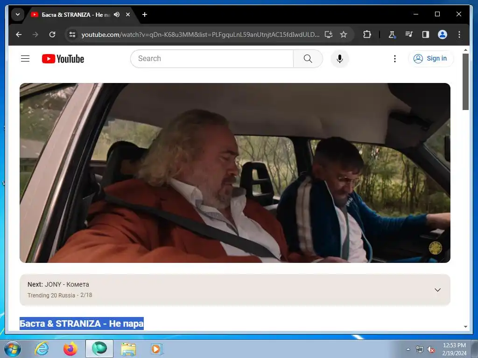This screenshot has width=478, height=358.
Task: Click the address bar URL
Action: click(200, 34)
